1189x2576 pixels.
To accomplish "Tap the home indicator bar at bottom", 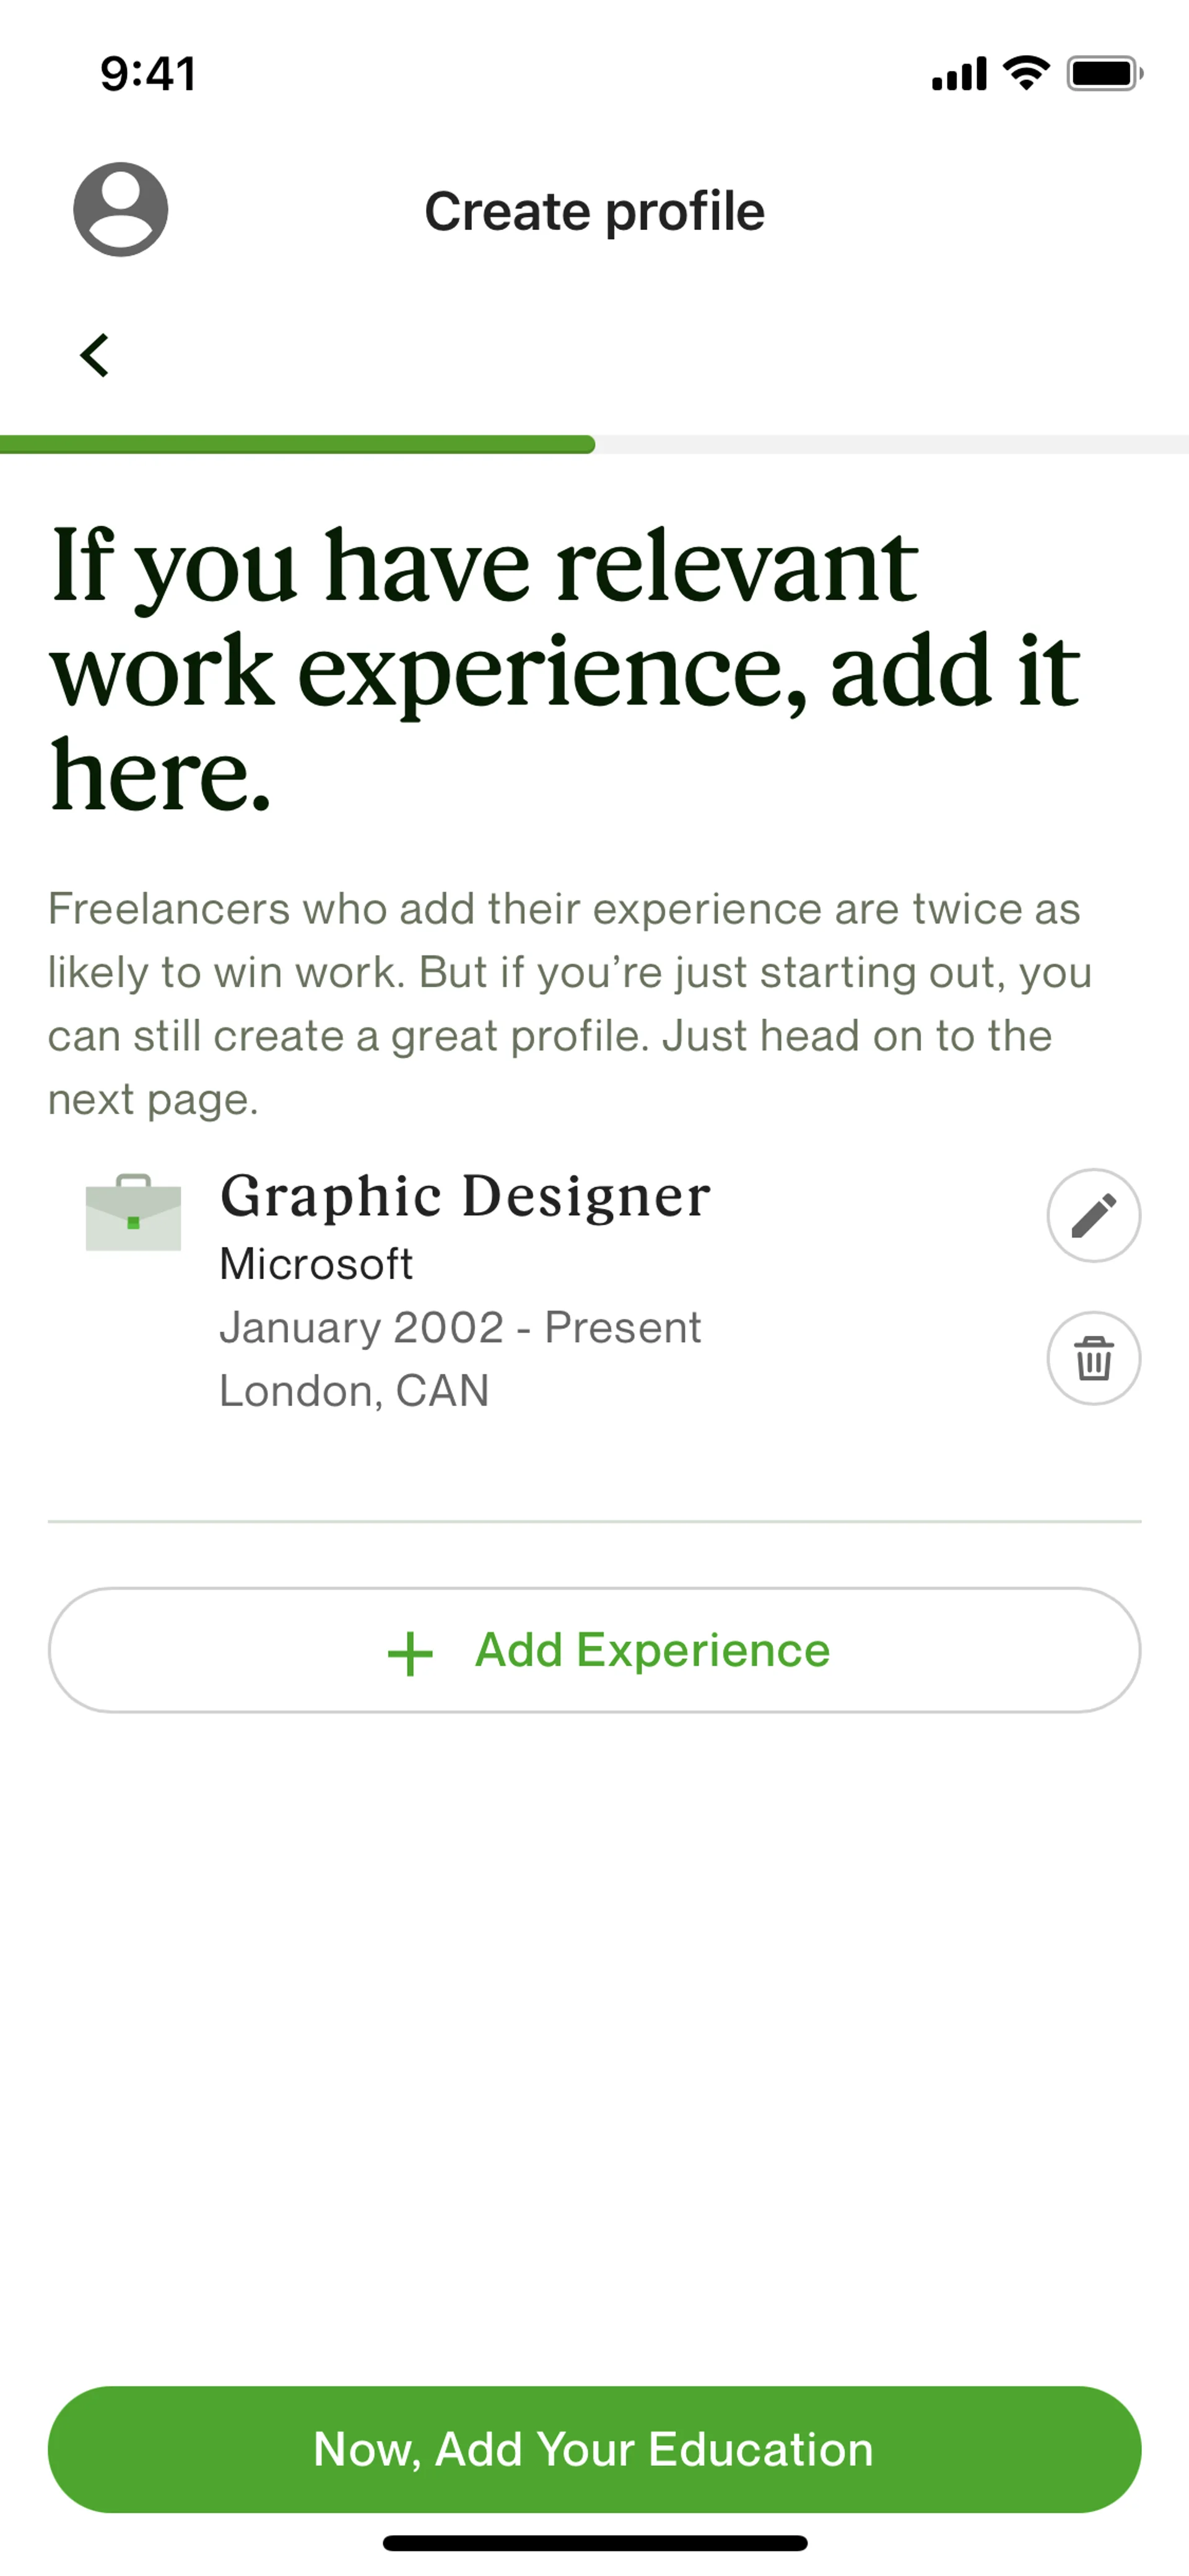I will 594,2543.
